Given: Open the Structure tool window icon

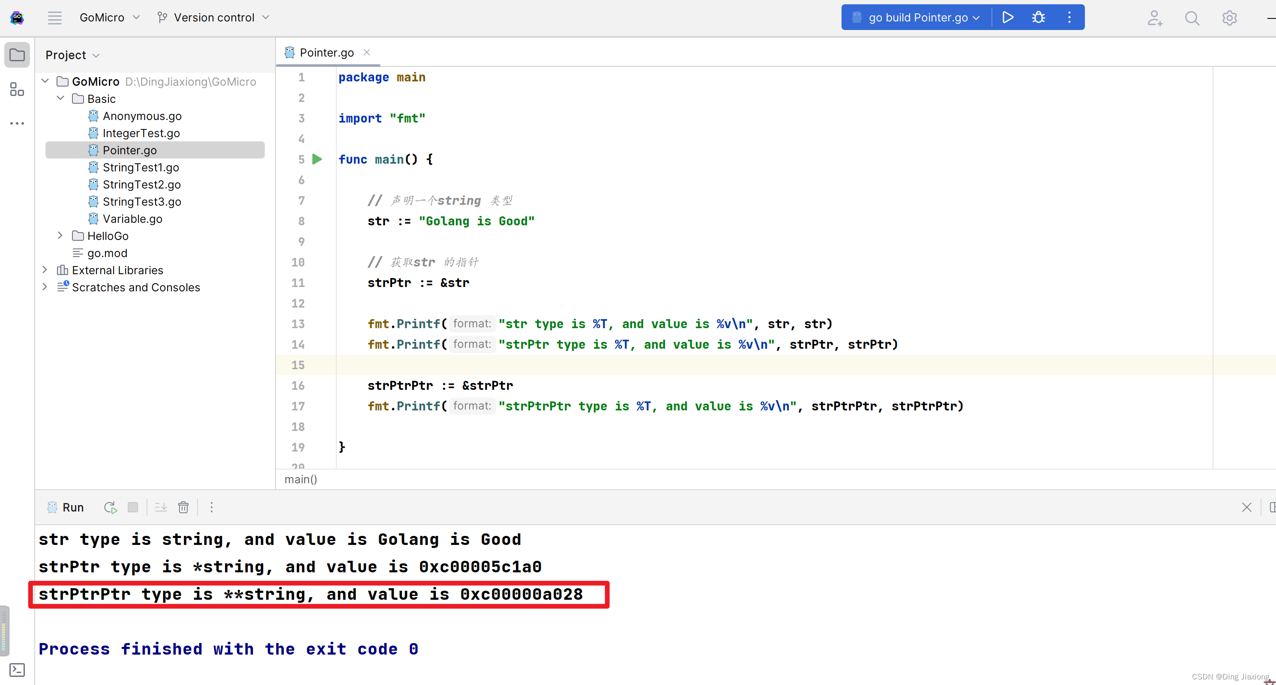Looking at the screenshot, I should (x=17, y=90).
